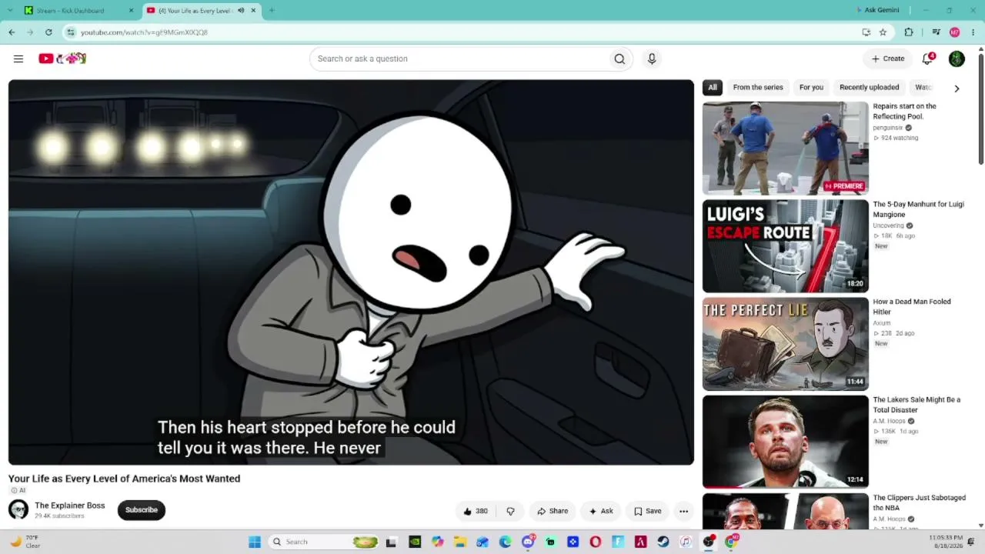Open Chrome three-dot menu
The image size is (985, 554).
[x=973, y=32]
